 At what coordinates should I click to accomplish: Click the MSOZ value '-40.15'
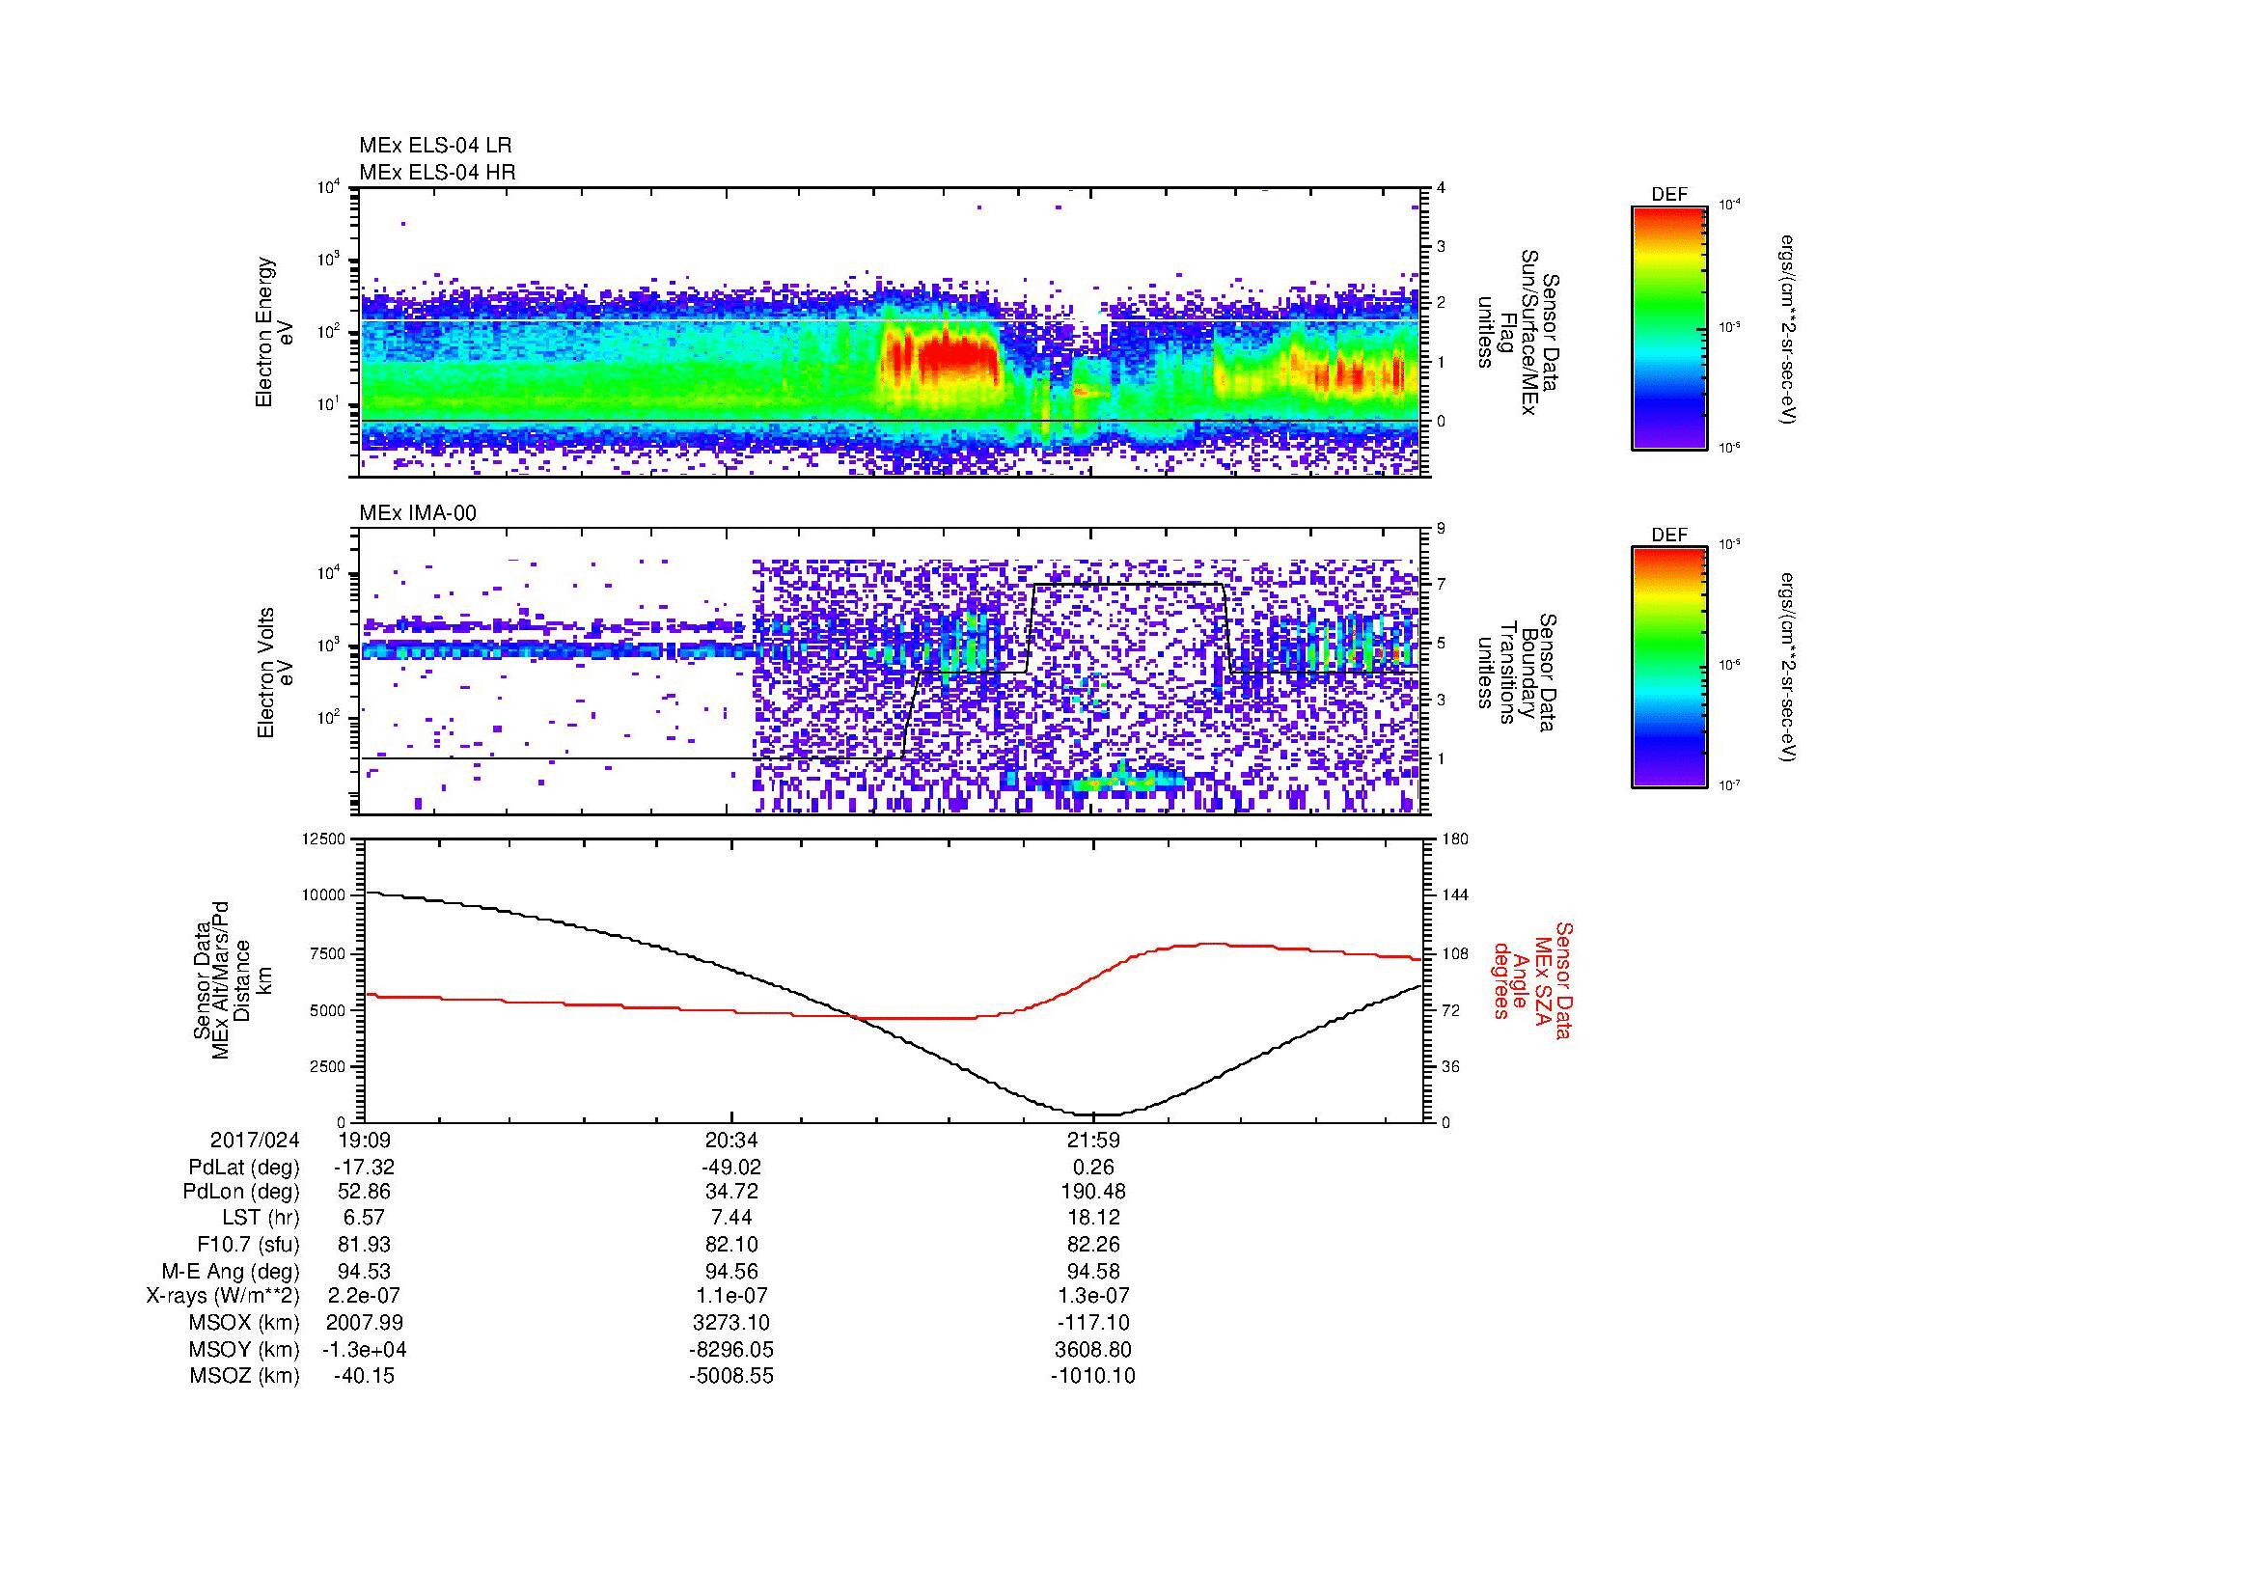(x=365, y=1376)
